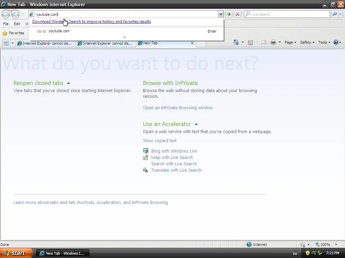Click the Search magnifier button

tap(335, 14)
